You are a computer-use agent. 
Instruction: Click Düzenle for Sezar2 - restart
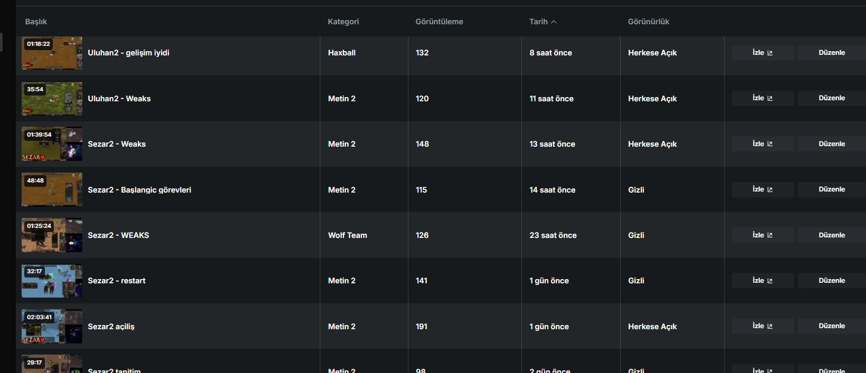tap(832, 281)
